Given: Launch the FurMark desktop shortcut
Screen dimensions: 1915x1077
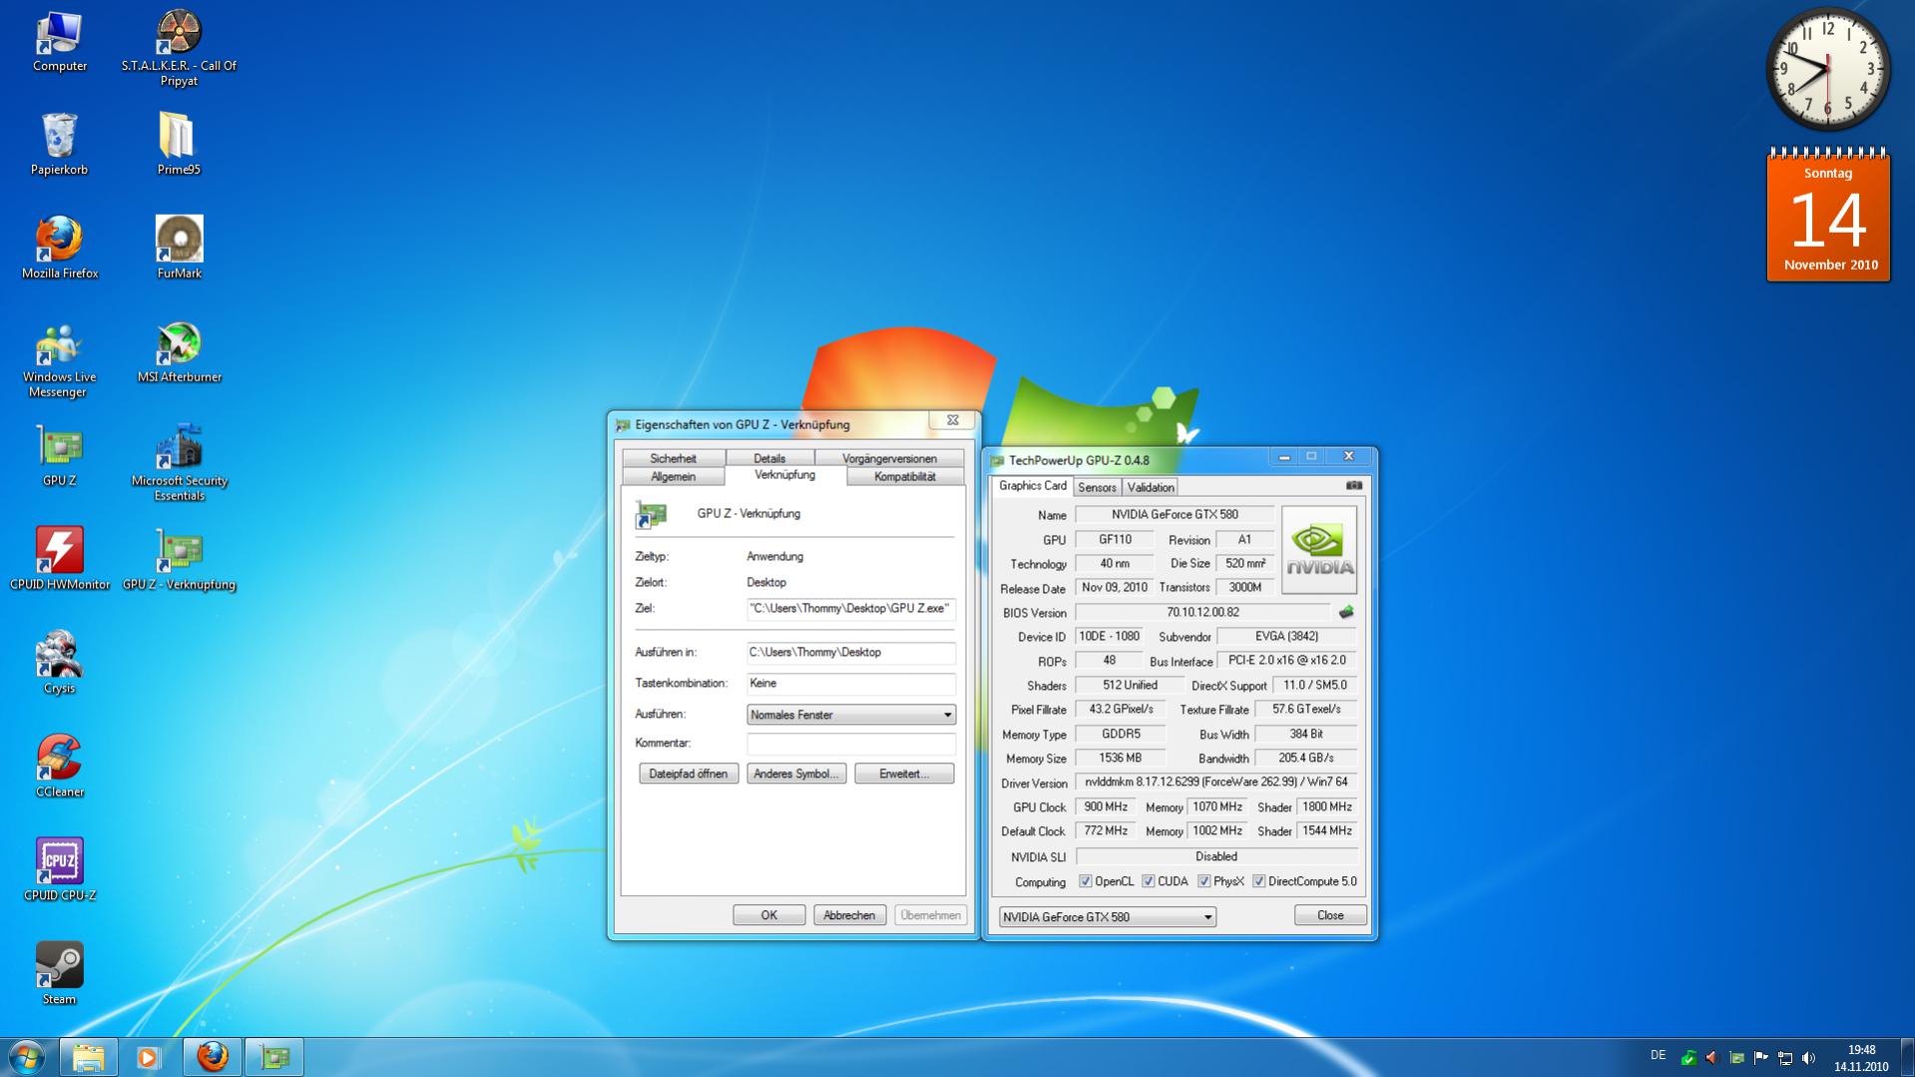Looking at the screenshot, I should [x=179, y=249].
